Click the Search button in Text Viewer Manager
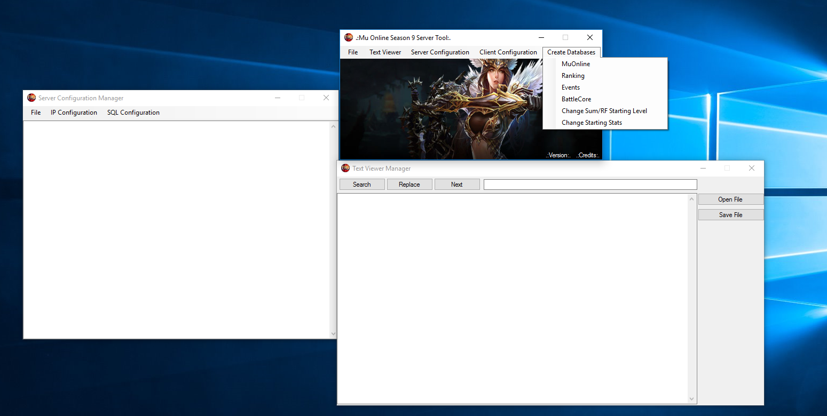This screenshot has height=416, width=827. [362, 185]
